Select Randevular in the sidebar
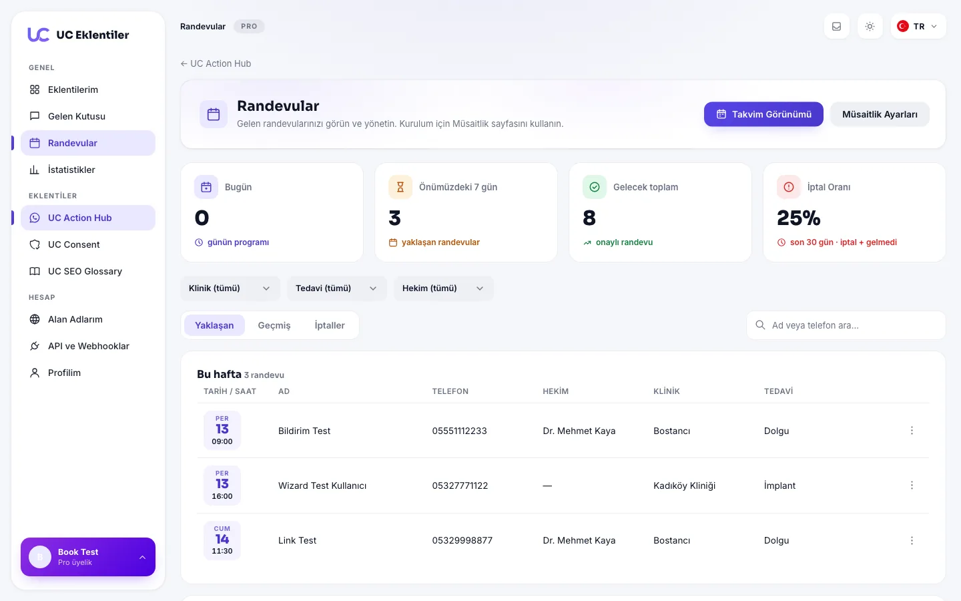The image size is (961, 601). pyautogui.click(x=88, y=143)
